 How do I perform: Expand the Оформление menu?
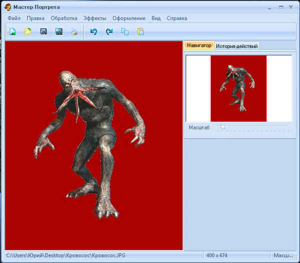(128, 18)
